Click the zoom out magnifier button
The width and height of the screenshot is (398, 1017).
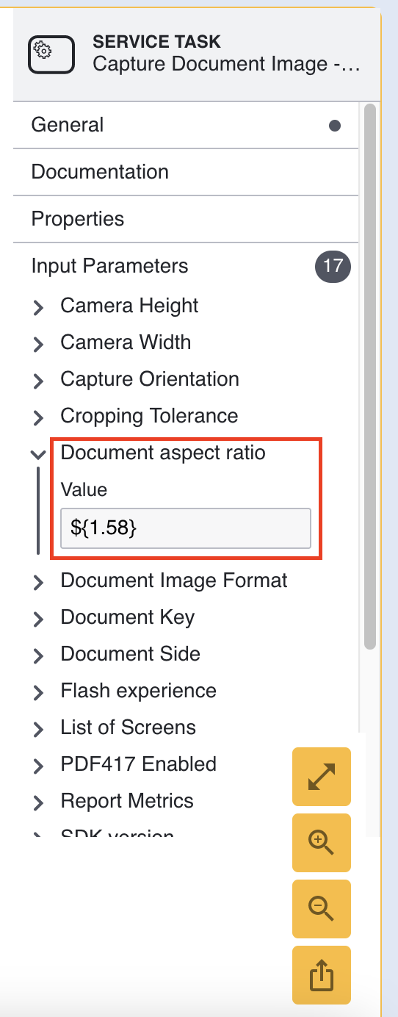(x=322, y=908)
